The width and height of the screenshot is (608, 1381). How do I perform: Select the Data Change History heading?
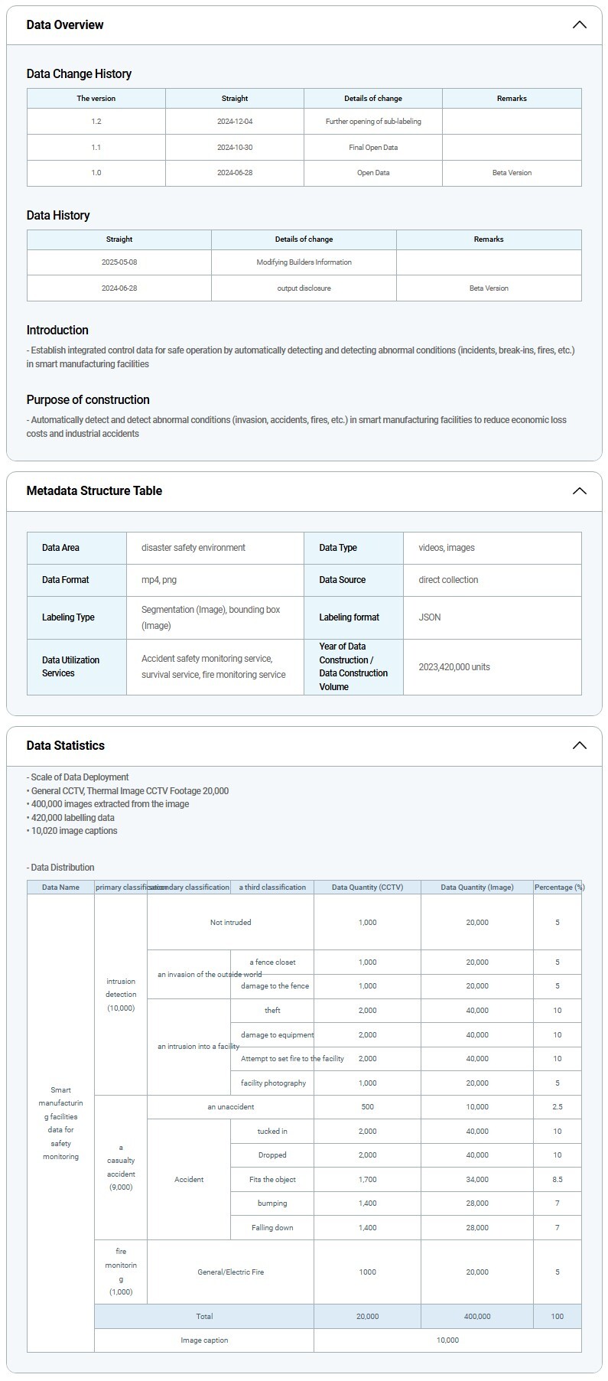(x=79, y=73)
